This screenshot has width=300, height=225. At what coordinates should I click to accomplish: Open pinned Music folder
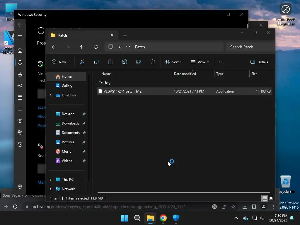67,151
